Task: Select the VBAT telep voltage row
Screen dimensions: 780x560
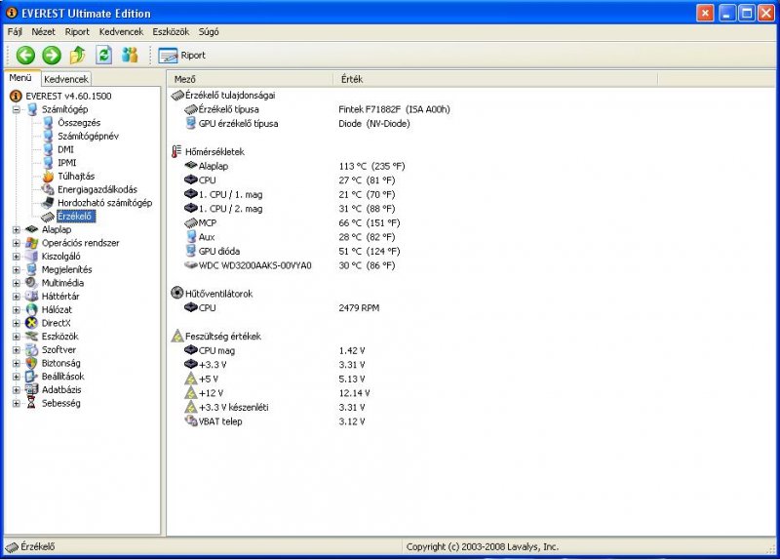Action: [274, 421]
